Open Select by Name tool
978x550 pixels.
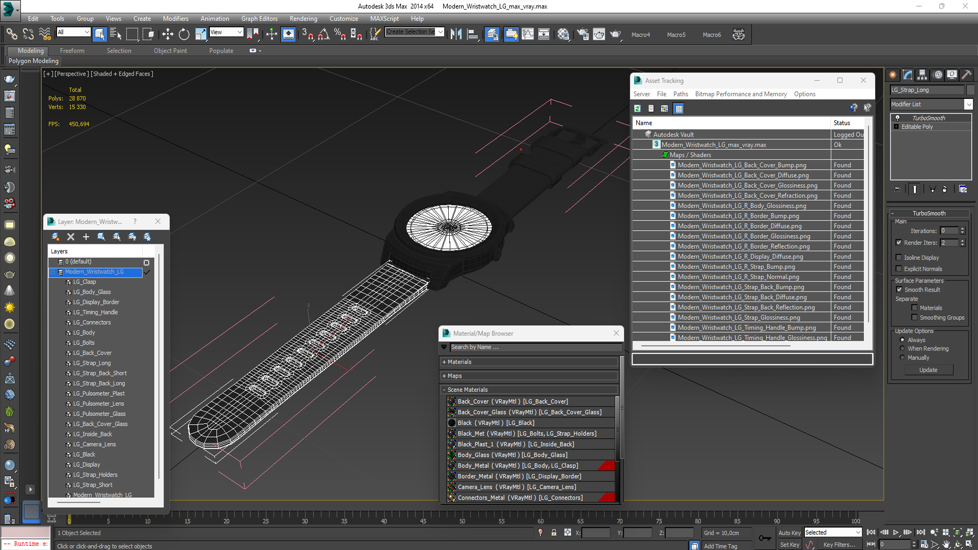[116, 34]
